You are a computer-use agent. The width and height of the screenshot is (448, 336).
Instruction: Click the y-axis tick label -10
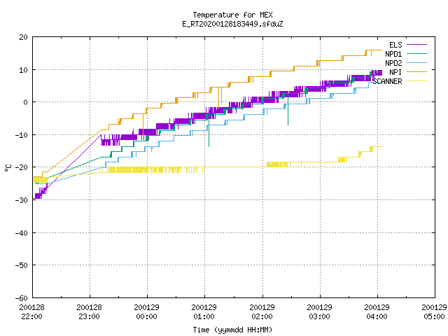coord(22,135)
